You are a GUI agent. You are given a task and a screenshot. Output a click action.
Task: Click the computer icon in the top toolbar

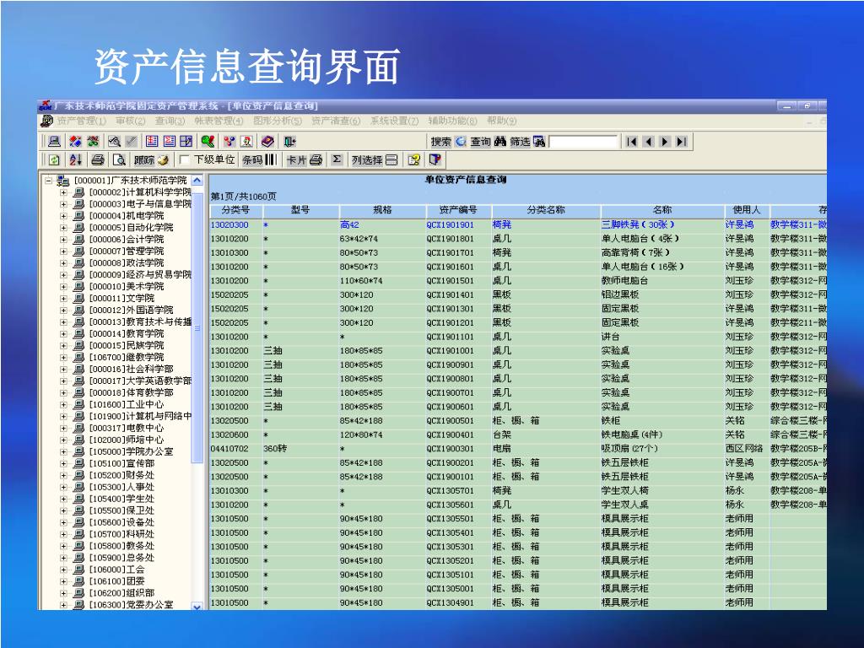click(54, 142)
